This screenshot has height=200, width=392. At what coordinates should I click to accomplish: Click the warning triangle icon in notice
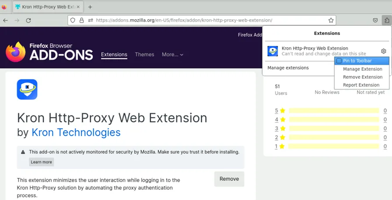tap(23, 152)
